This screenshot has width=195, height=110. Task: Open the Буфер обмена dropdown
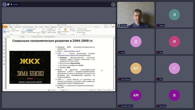click(x=15, y=31)
